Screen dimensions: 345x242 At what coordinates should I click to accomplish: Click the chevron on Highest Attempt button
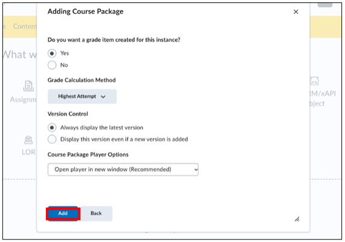click(103, 97)
